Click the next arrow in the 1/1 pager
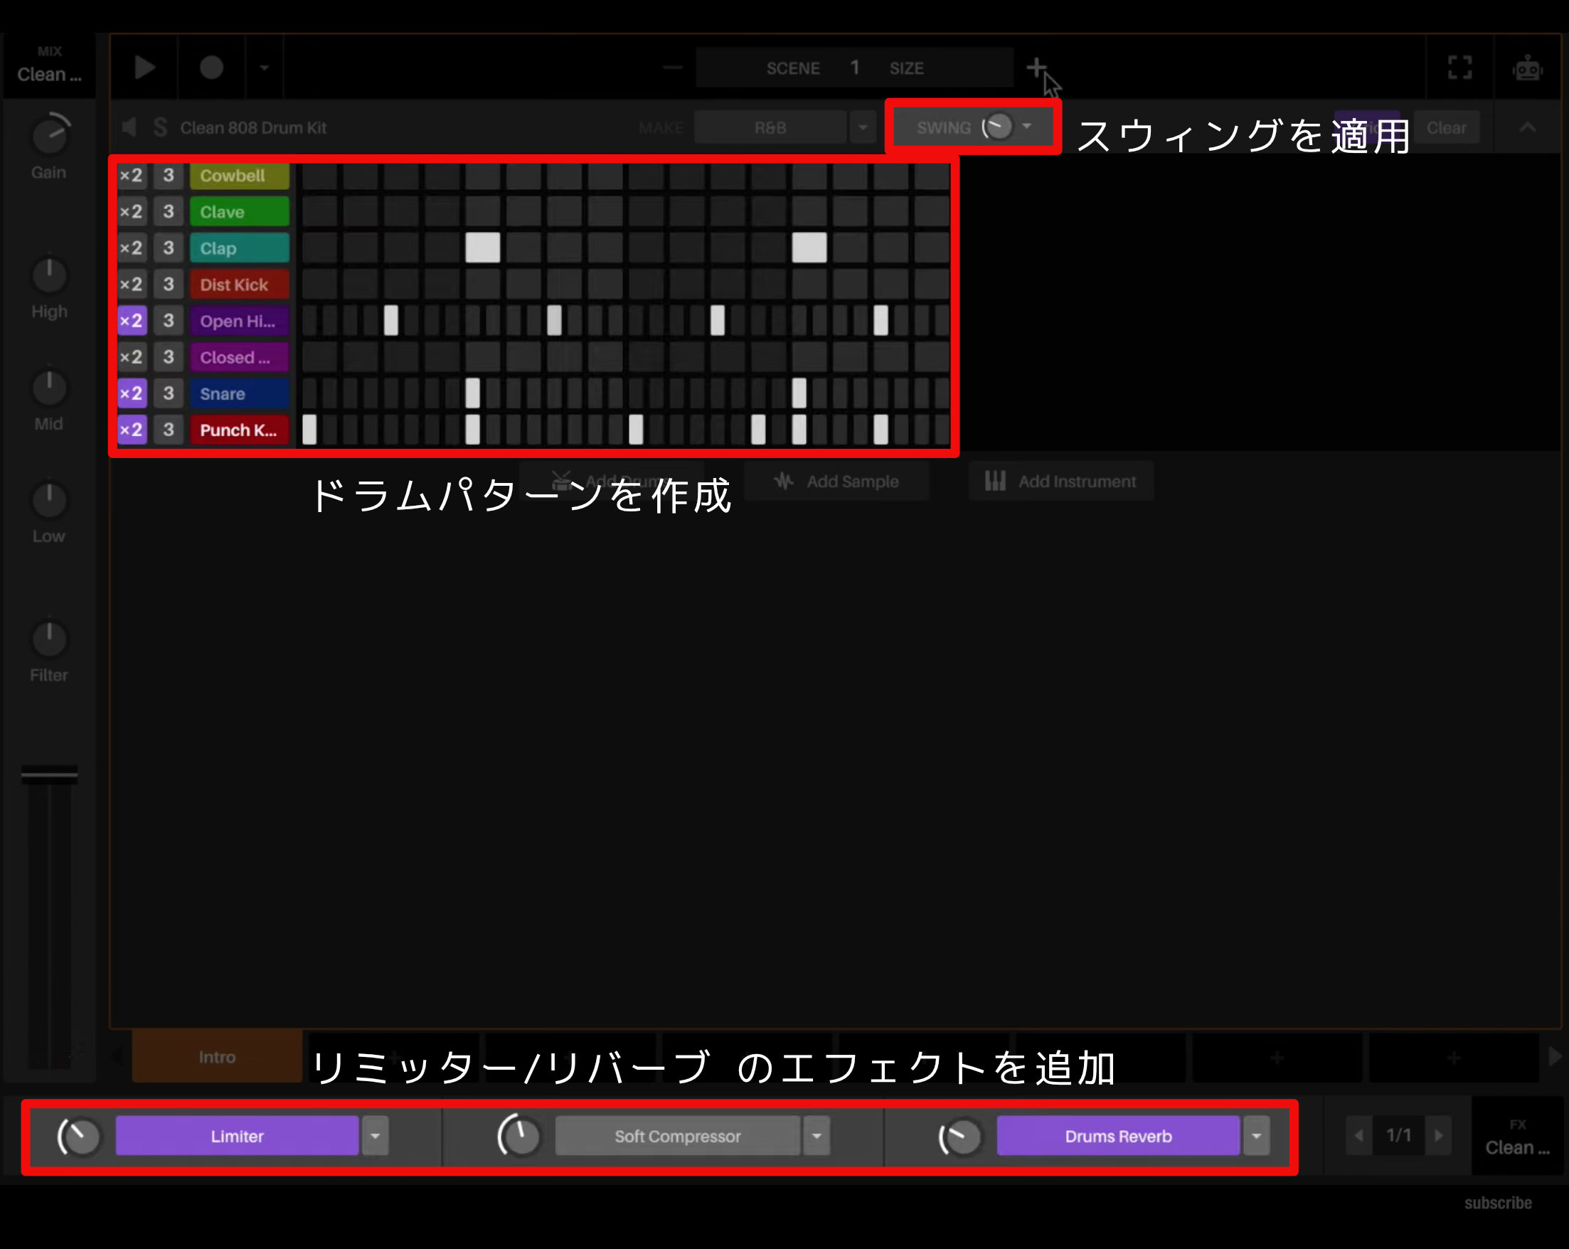1569x1249 pixels. point(1438,1134)
